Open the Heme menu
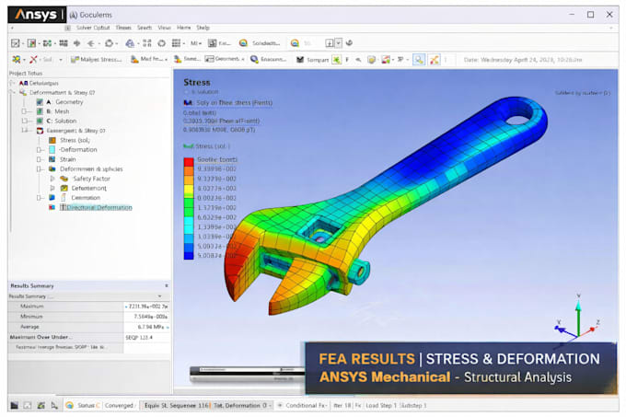The image size is (626, 417). [x=183, y=28]
